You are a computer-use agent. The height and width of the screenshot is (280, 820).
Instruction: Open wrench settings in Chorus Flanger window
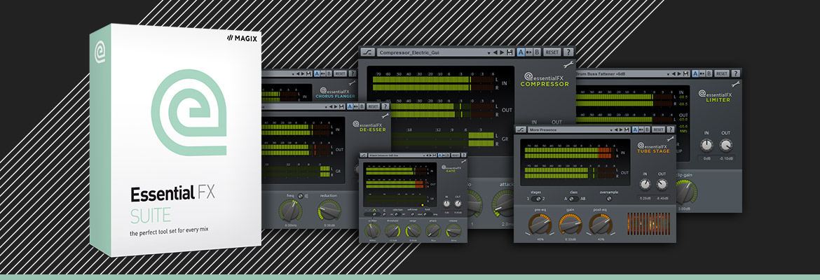coord(353,83)
